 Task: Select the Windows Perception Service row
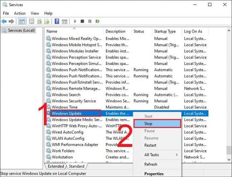click(x=127, y=57)
